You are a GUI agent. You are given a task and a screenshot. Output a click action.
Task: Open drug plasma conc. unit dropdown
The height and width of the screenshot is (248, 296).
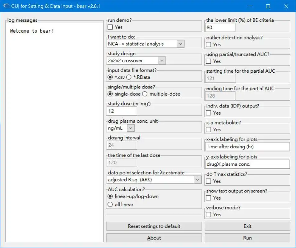coord(131,128)
